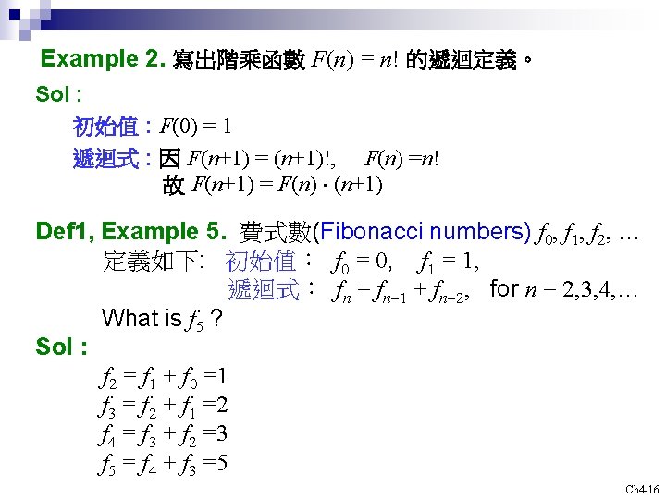Click the f1 = 1 initial condition
666x499 pixels.
pos(448,262)
